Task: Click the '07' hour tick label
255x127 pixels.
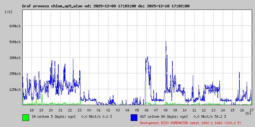Action: click(156, 110)
